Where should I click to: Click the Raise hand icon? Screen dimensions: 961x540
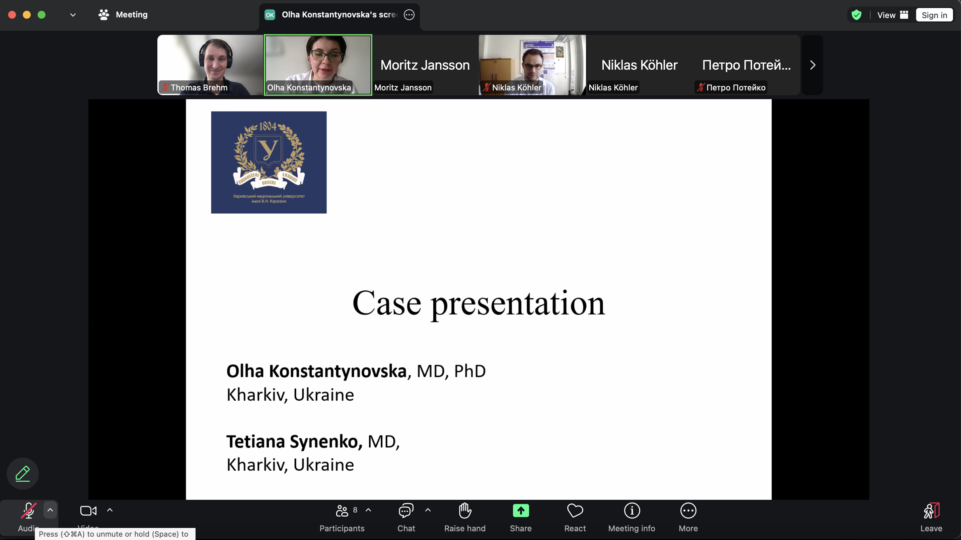(x=464, y=511)
